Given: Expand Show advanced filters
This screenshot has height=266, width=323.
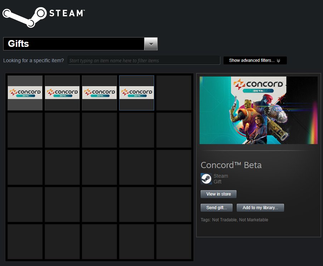Looking at the screenshot, I should point(255,60).
